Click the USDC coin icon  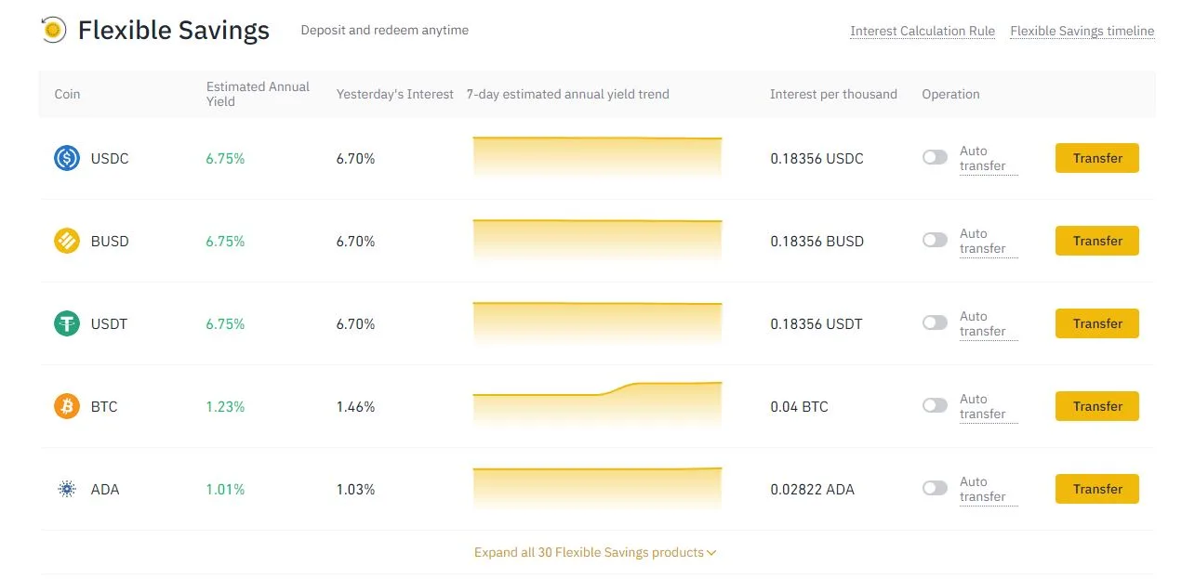point(67,158)
